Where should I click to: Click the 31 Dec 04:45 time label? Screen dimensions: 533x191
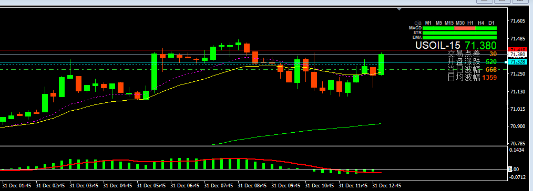(x=118, y=186)
